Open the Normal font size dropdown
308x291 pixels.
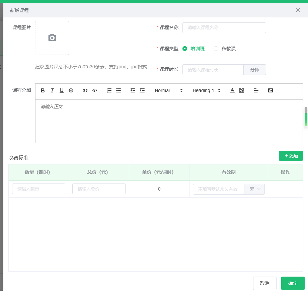click(x=169, y=90)
